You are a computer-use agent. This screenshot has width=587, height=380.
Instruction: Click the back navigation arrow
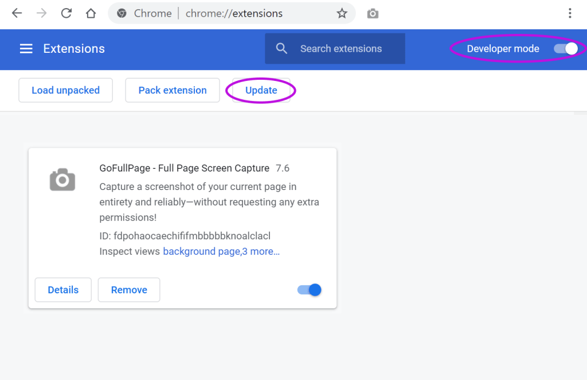16,13
